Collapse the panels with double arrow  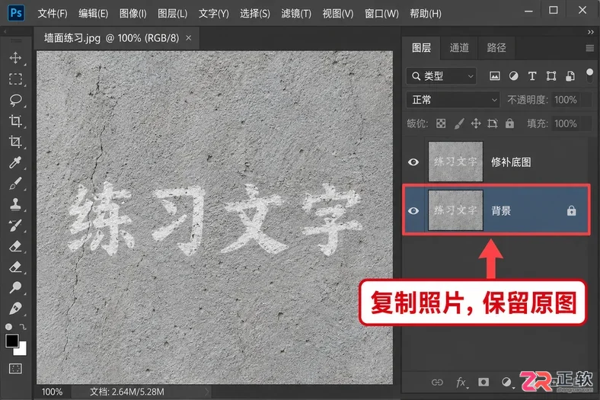(590, 32)
